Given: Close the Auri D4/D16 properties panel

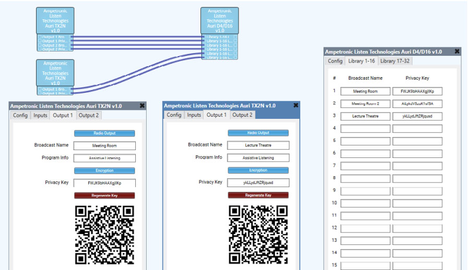Looking at the screenshot, I should [x=457, y=52].
